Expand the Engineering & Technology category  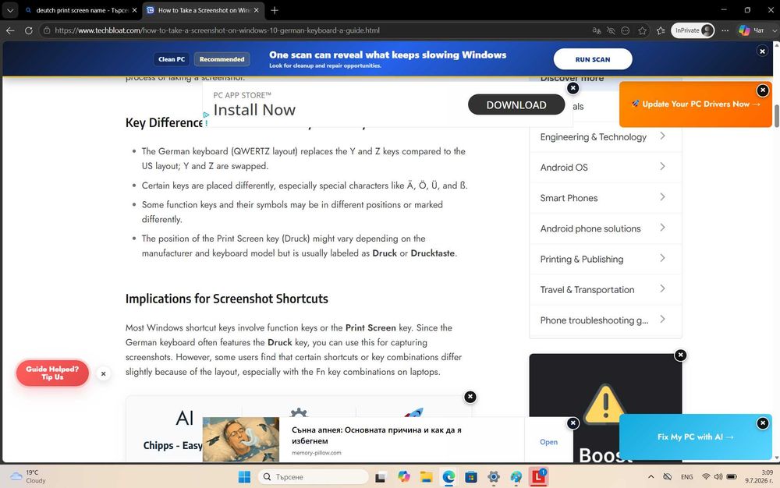point(605,136)
